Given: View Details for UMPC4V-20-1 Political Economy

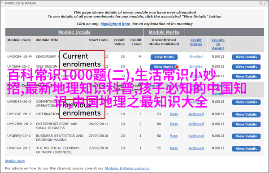Looking at the screenshot, I should pos(246,149).
